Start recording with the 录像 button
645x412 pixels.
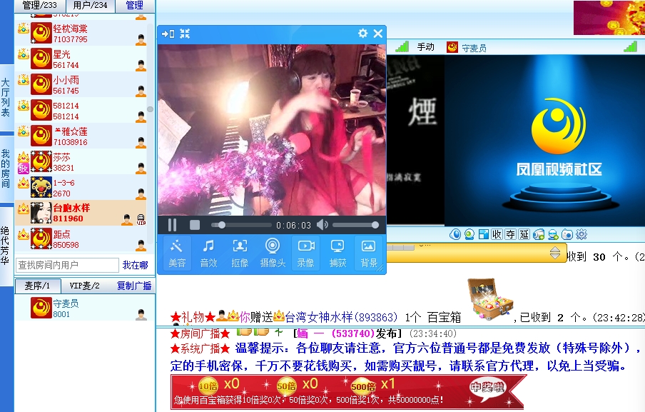click(305, 253)
